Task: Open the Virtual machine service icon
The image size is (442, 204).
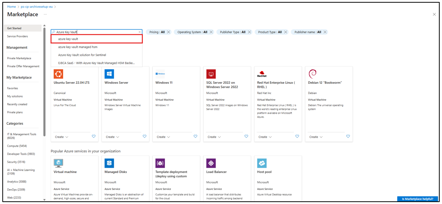Action: [58, 163]
